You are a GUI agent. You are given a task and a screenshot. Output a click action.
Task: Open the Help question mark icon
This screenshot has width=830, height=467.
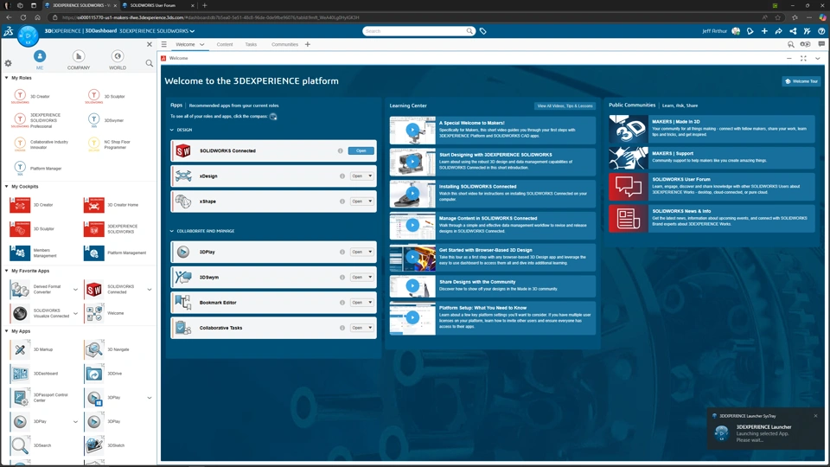click(821, 31)
